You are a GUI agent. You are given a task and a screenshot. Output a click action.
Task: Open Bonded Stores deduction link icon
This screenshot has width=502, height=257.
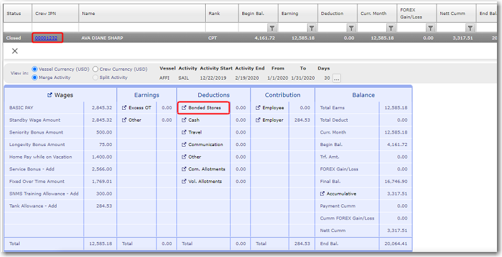[184, 108]
